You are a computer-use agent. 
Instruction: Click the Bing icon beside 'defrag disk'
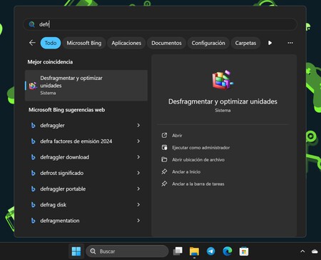[x=34, y=205]
